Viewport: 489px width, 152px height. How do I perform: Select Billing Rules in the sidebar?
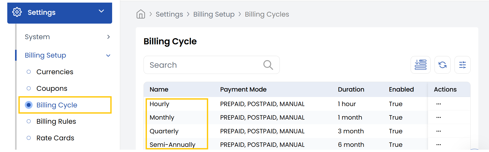pos(56,121)
